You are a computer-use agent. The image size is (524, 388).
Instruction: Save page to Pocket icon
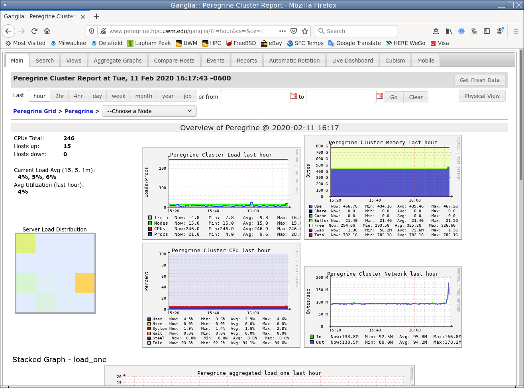[x=294, y=31]
